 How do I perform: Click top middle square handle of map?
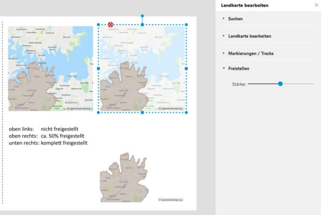pos(142,25)
